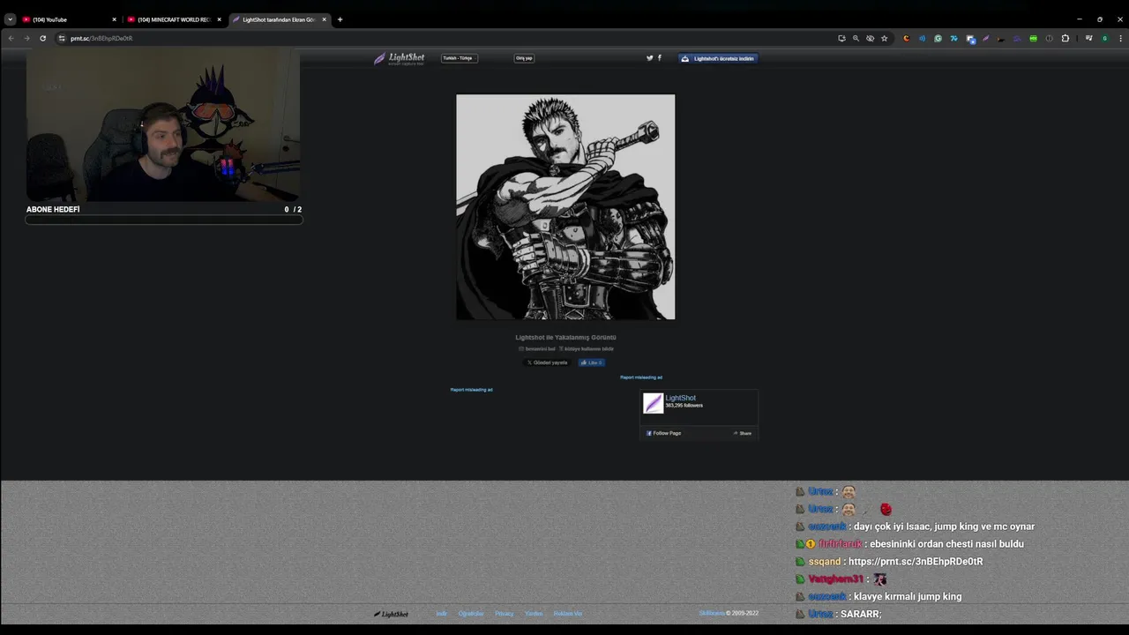Close the (104) YouTube tab

(x=114, y=19)
